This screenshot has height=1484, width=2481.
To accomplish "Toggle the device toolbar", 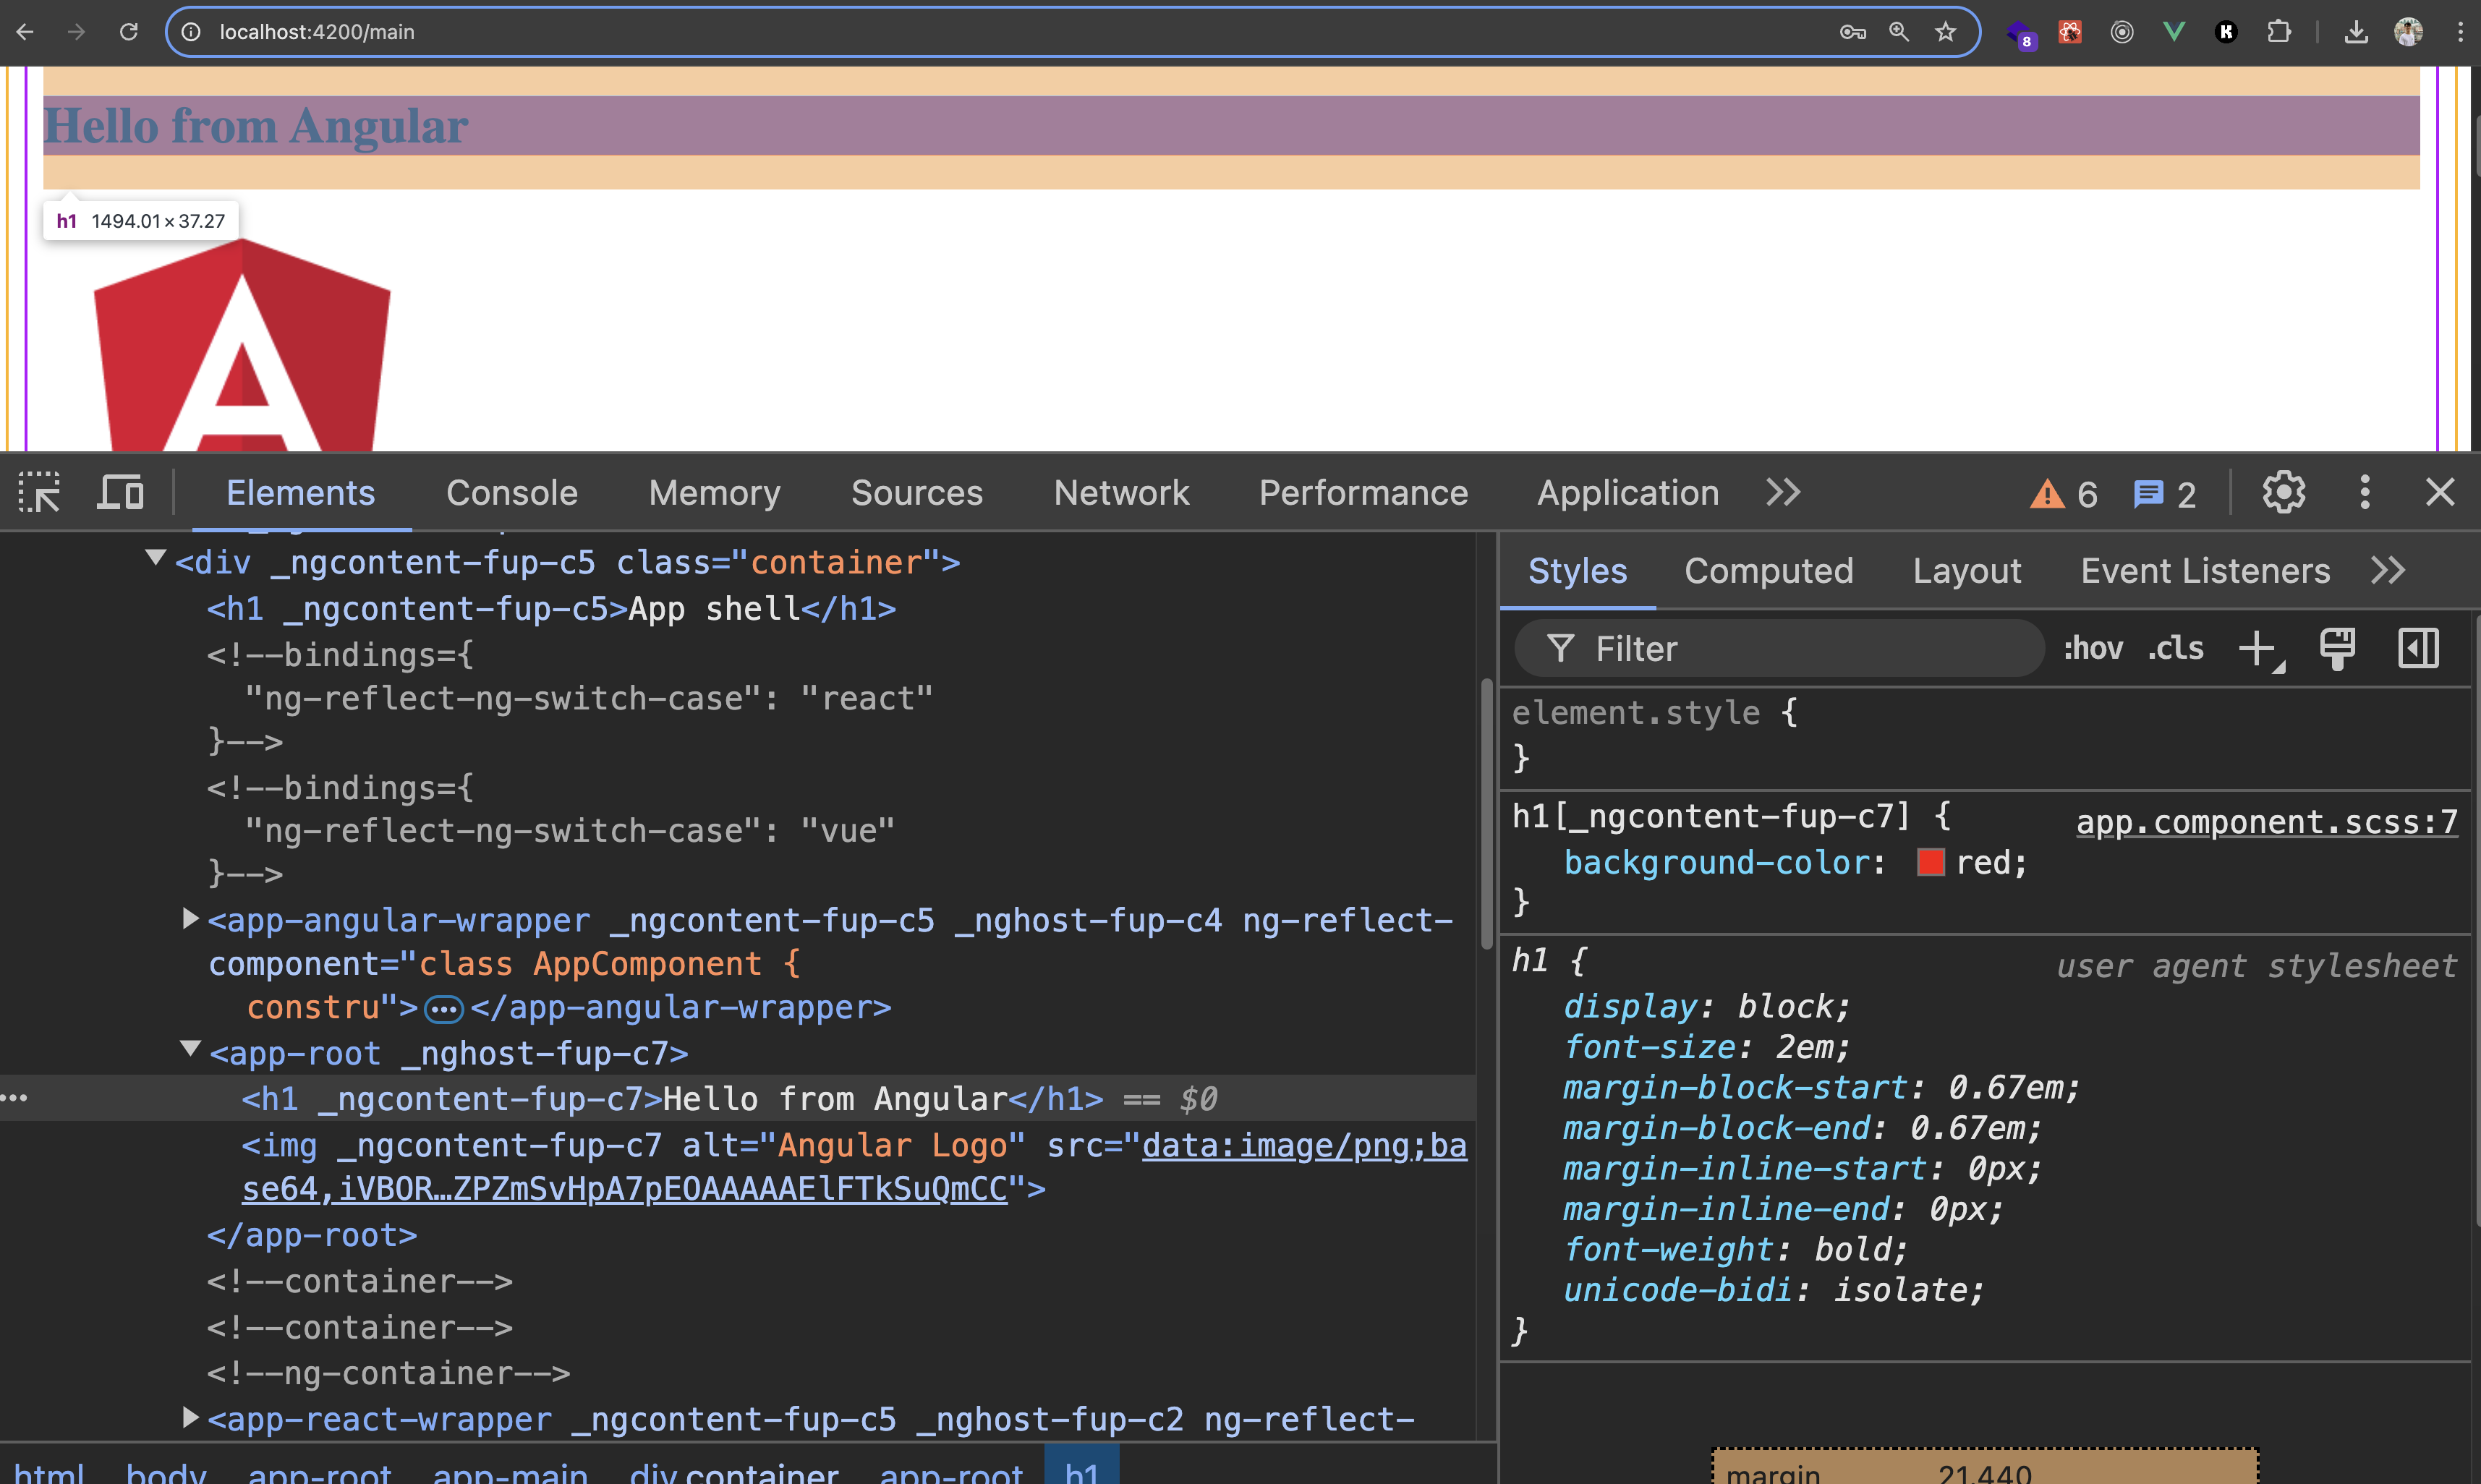I will 119,492.
